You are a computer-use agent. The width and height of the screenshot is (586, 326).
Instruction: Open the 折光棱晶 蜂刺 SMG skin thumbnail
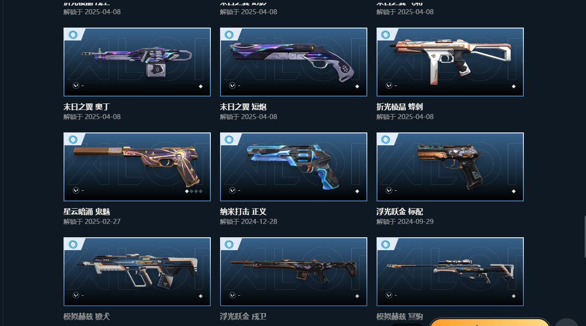pos(450,62)
